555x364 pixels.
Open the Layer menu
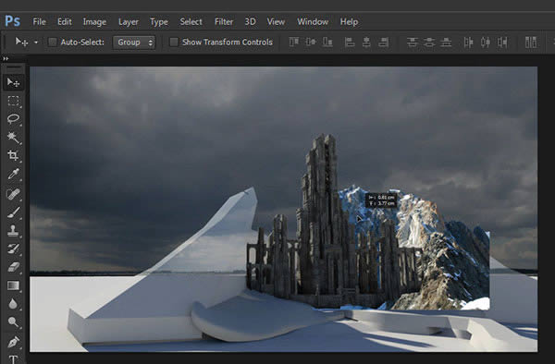(129, 22)
